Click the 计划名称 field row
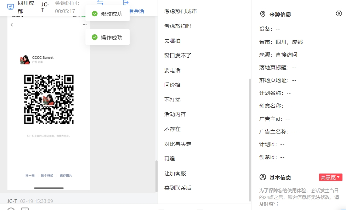The height and width of the screenshot is (210, 346). (275, 93)
